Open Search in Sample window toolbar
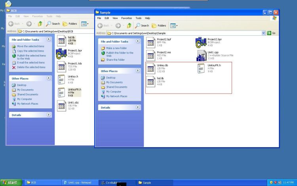The height and width of the screenshot is (186, 297). [142, 26]
